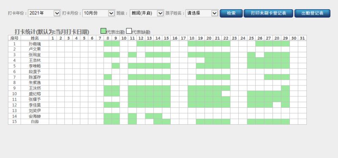Click the 姓名 column header
Image resolution: width=338 pixels, height=158 pixels.
point(35,38)
